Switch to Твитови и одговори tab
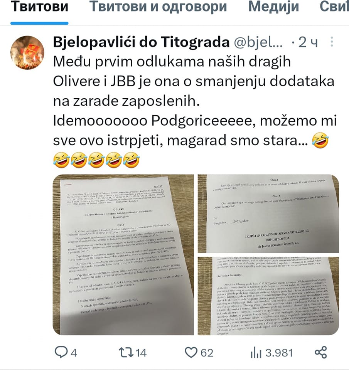The image size is (349, 370). 158,7
